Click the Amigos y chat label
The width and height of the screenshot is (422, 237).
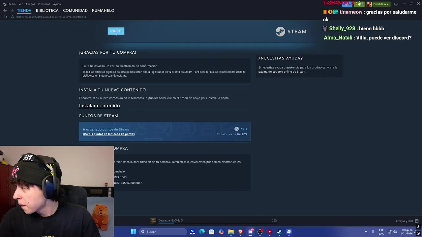point(405,221)
